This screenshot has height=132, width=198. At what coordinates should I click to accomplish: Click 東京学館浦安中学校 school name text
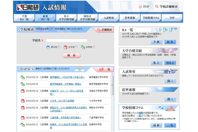click(98, 84)
